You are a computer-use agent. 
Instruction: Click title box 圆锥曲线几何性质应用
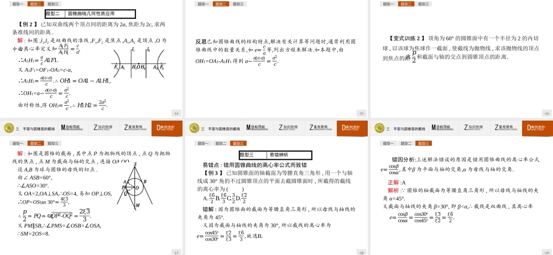pos(90,14)
